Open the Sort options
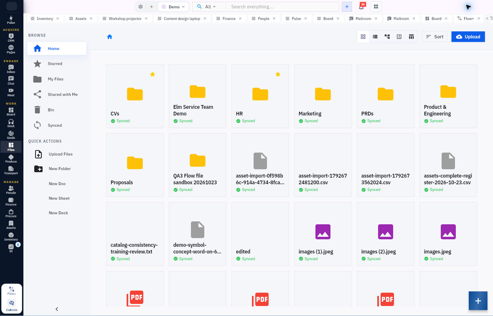 point(435,37)
